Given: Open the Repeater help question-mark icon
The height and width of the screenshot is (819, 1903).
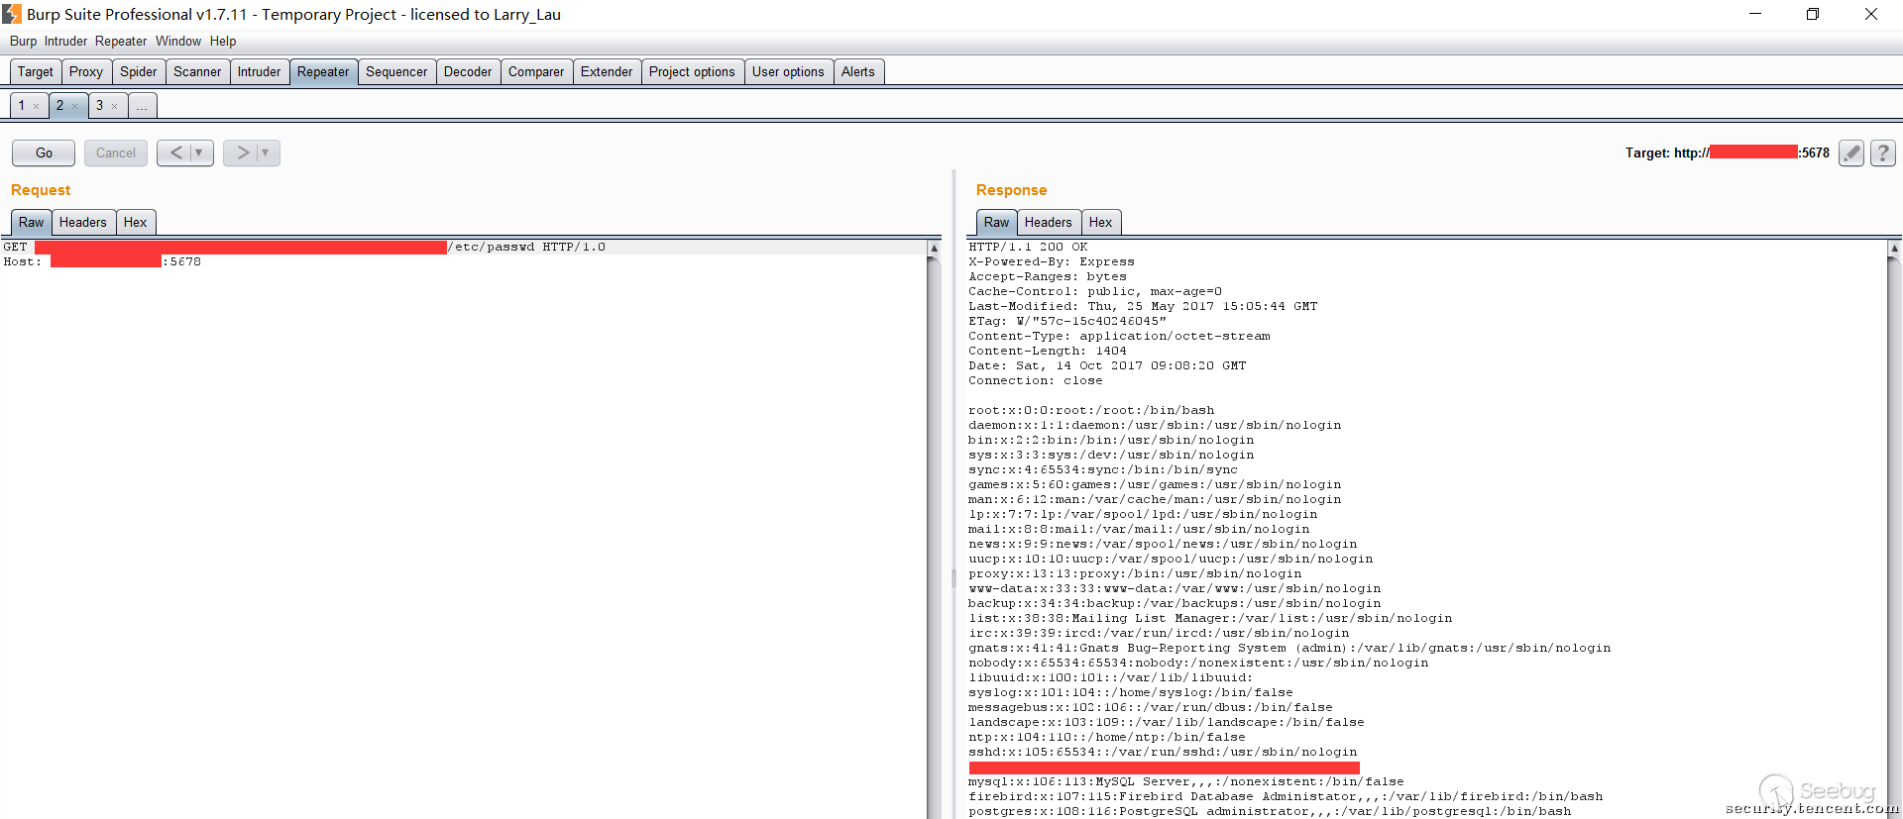Looking at the screenshot, I should coord(1882,153).
